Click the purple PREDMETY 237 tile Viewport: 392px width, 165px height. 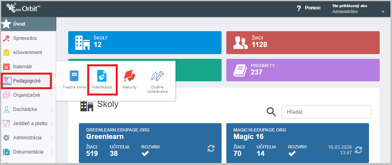click(302, 70)
